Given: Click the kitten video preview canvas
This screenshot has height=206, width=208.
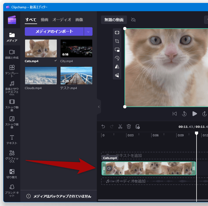Looking at the screenshot, I should coord(166,68).
